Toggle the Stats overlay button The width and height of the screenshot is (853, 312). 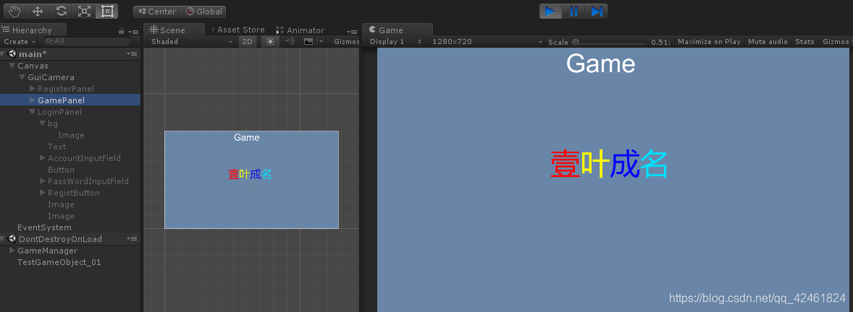click(x=804, y=42)
